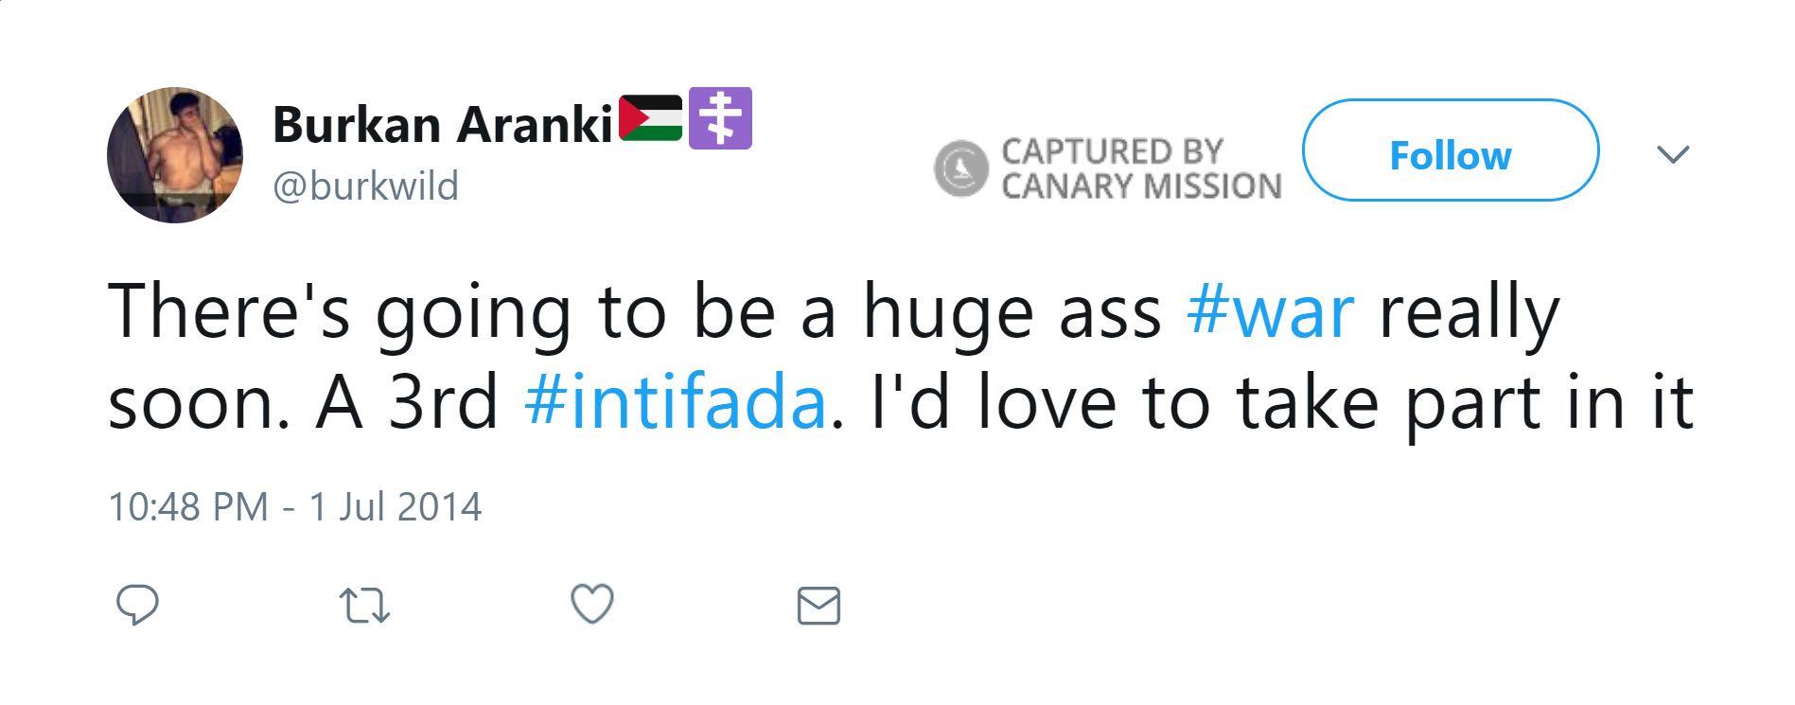
Task: Click the Palestinian flag emoji beside the name
Action: click(x=650, y=118)
